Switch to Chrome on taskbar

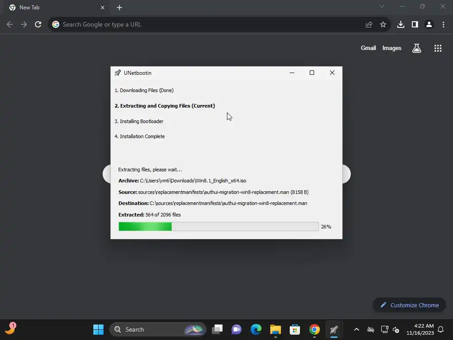pyautogui.click(x=315, y=329)
